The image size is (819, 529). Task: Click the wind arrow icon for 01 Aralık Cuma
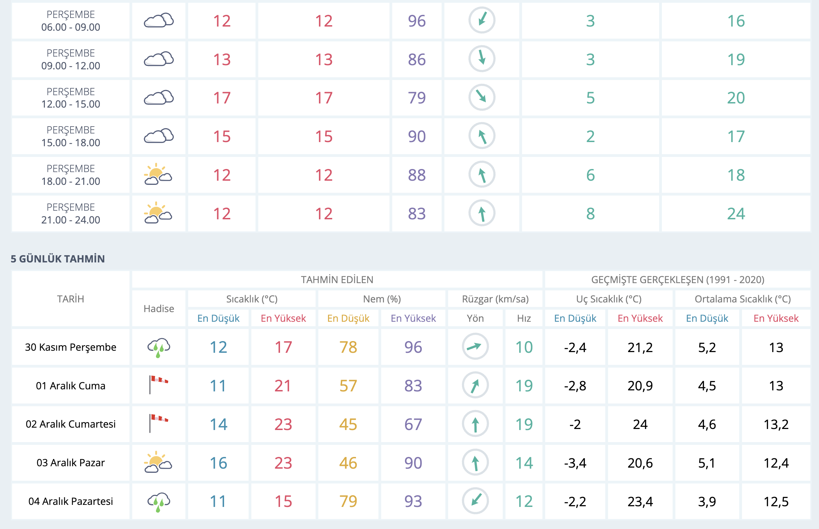[475, 385]
